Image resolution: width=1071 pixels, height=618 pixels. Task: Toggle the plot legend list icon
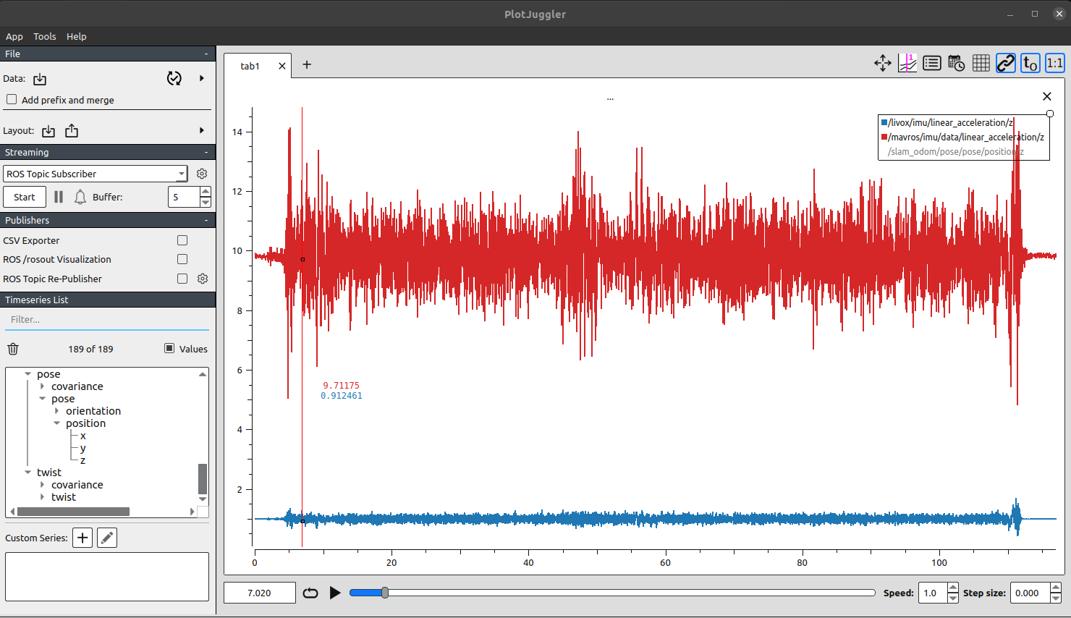[x=932, y=64]
